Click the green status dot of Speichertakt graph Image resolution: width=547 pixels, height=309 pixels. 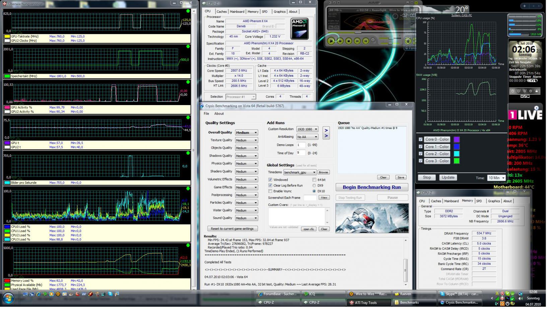188,47
